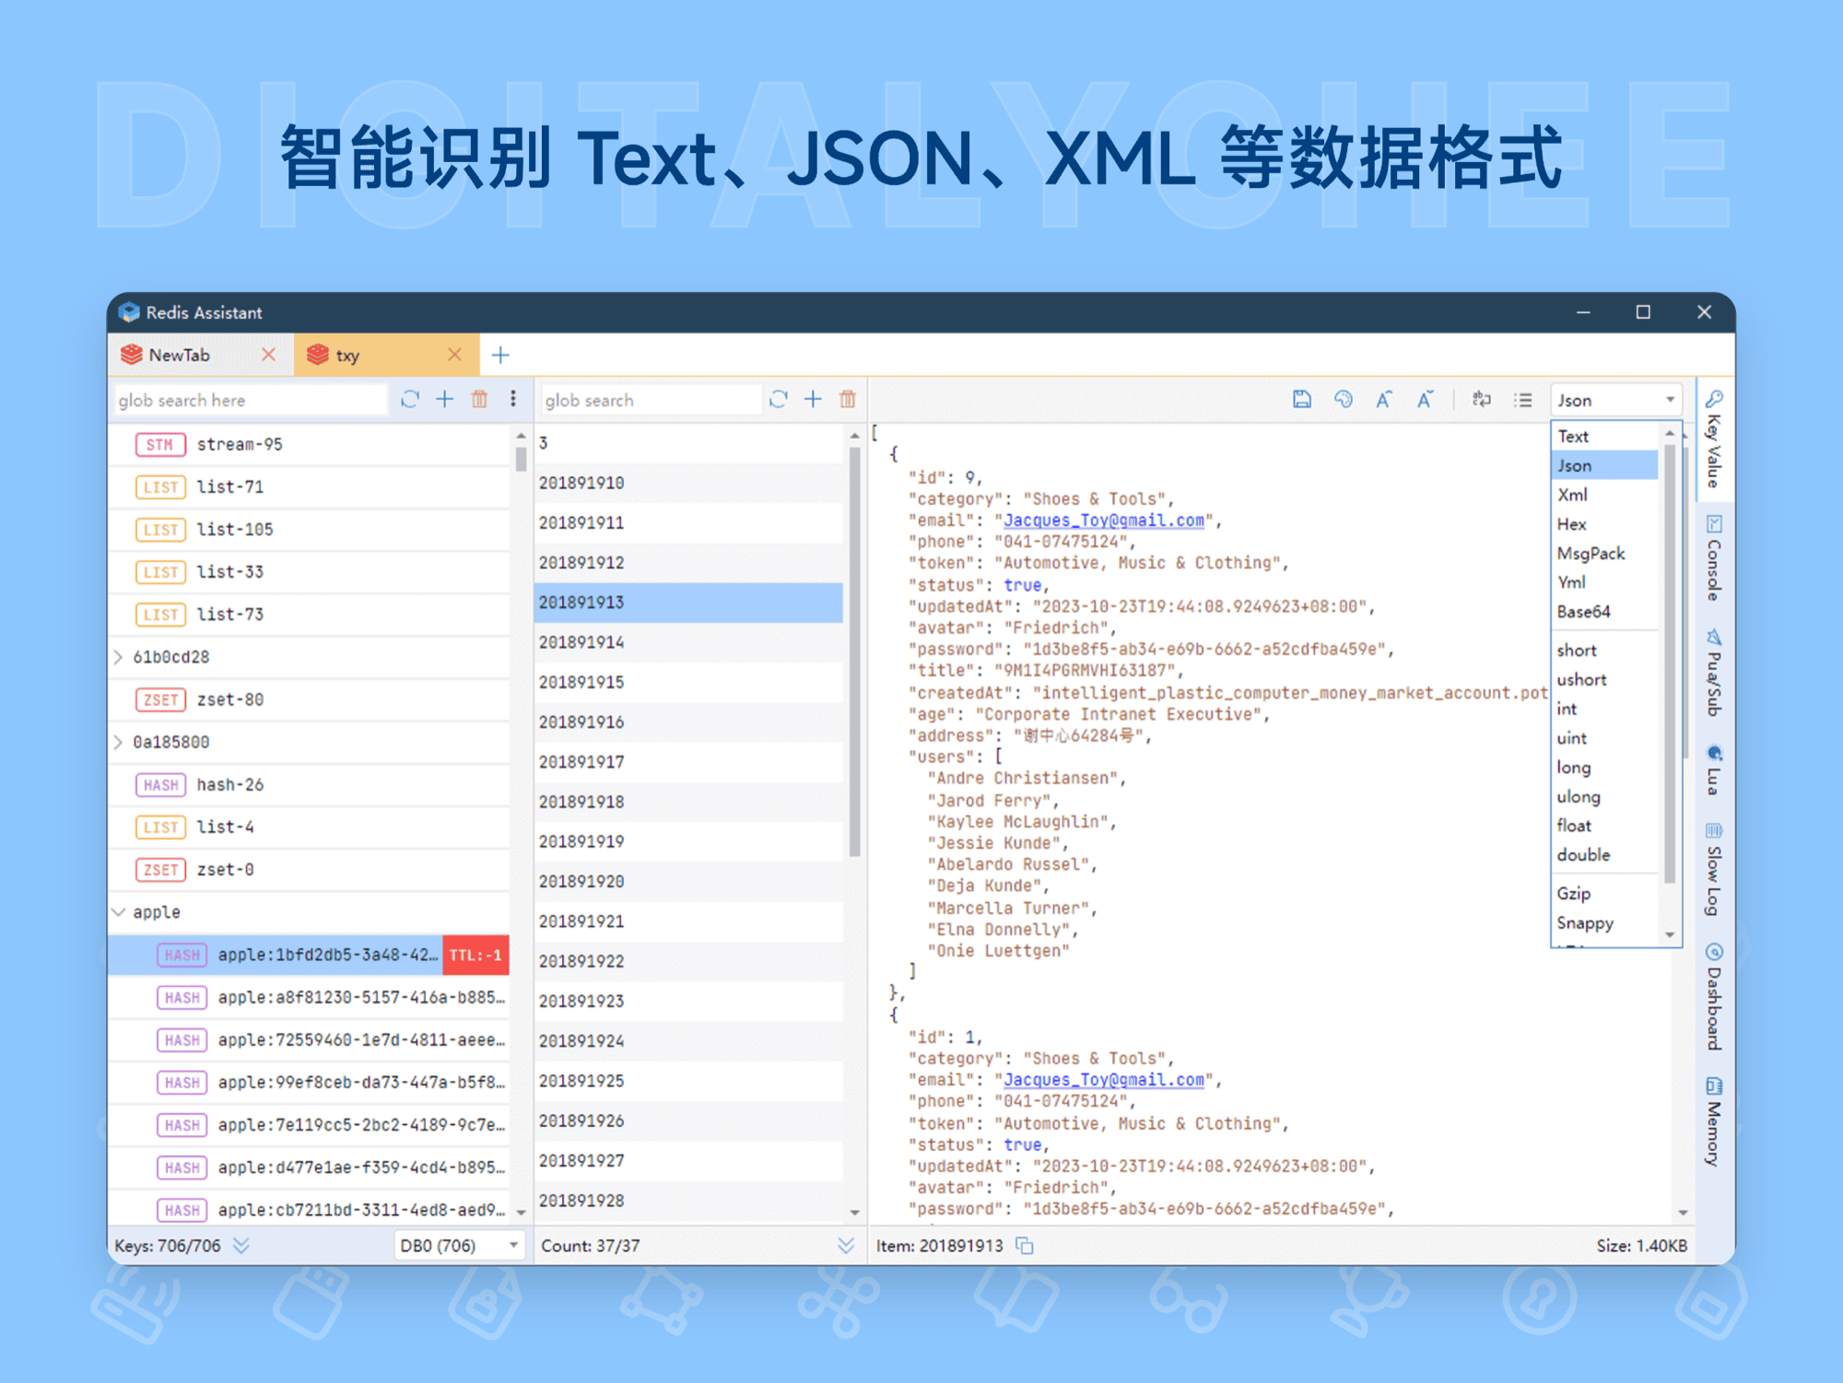The image size is (1843, 1383).
Task: Toggle list view mode in the editor
Action: point(1522,399)
